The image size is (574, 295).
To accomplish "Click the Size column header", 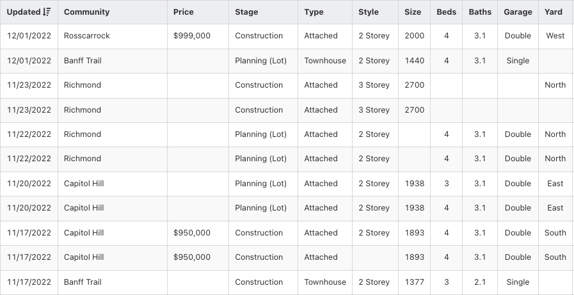I will 413,12.
